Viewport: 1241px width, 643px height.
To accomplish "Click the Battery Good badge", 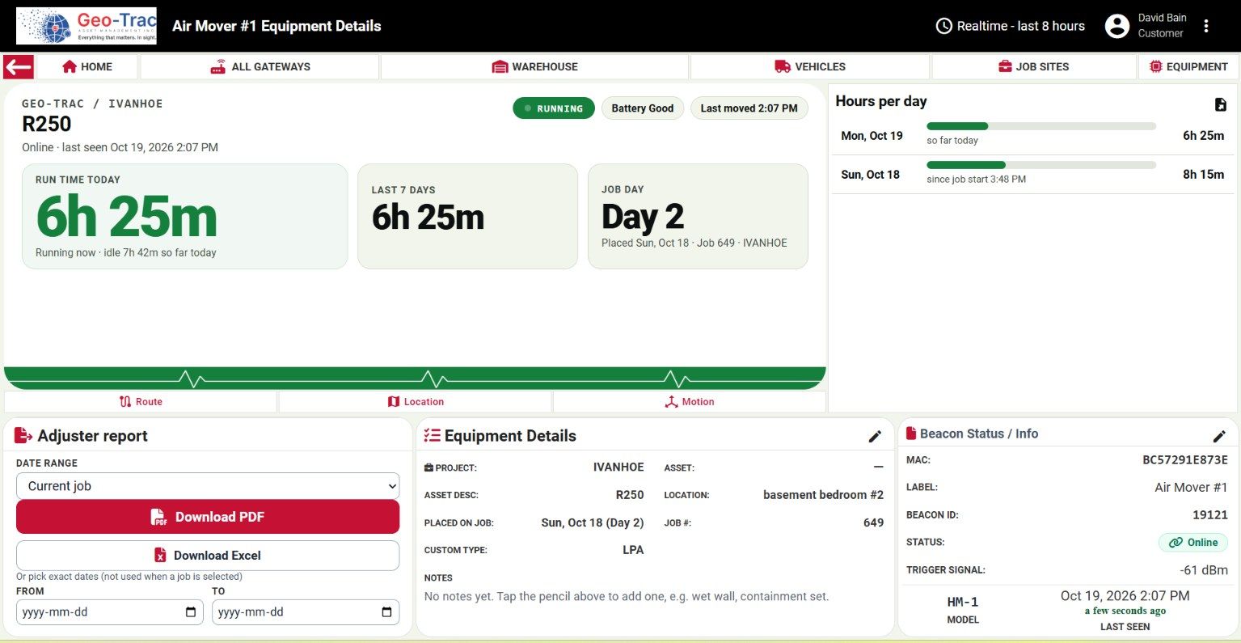I will pyautogui.click(x=643, y=108).
